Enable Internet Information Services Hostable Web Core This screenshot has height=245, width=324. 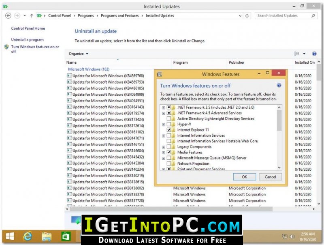(x=169, y=141)
